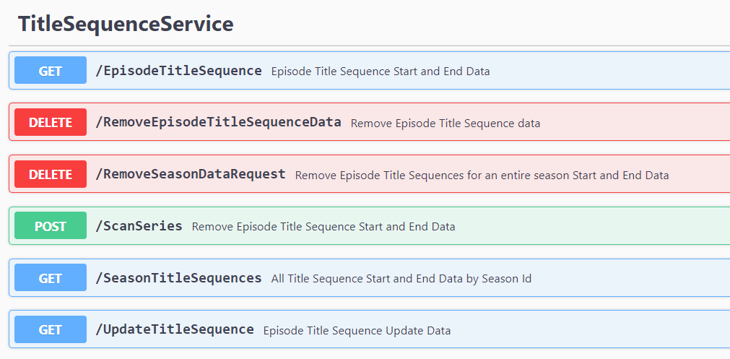Expand the 'Remove Episode Title Sequence data' row

click(446, 124)
